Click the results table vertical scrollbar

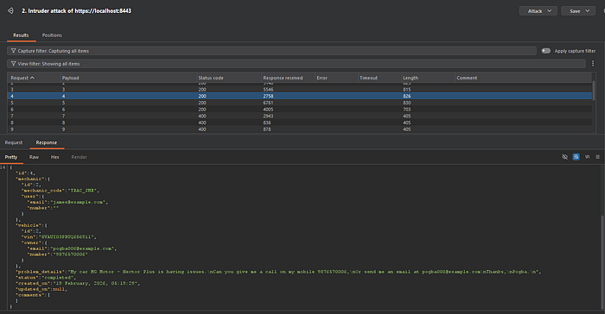(x=594, y=91)
